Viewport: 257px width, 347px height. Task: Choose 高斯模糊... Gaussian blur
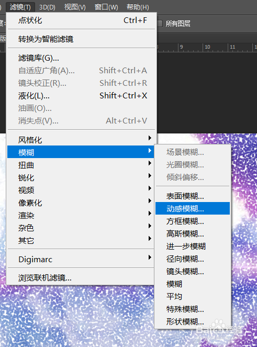pos(193,234)
